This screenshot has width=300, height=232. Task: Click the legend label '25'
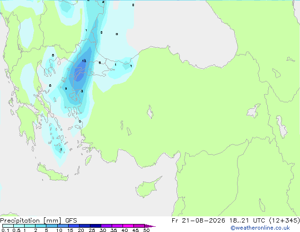pos(92,230)
